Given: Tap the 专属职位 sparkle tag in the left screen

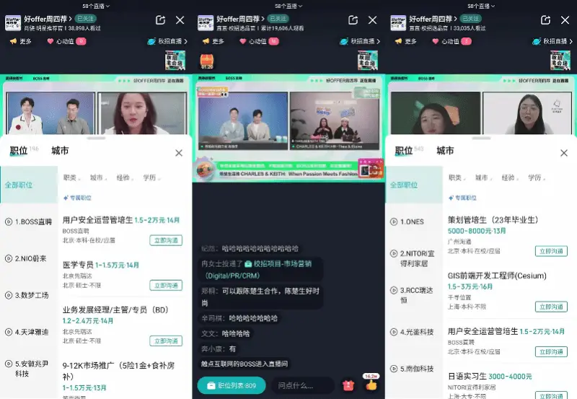Looking at the screenshot, I should pos(77,198).
